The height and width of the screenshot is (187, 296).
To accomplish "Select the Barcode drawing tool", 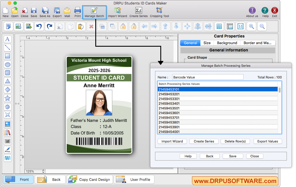I will pos(8,141).
